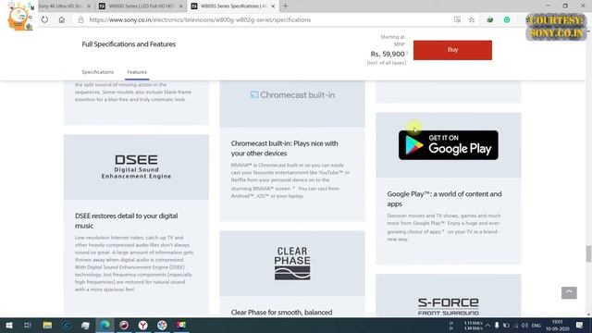
Task: Open the red sphere app on taskbar
Action: tap(124, 325)
